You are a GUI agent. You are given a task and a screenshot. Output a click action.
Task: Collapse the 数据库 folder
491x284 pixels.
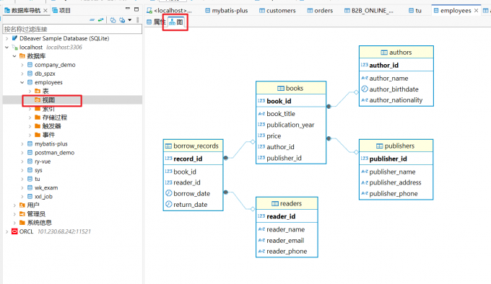point(14,56)
